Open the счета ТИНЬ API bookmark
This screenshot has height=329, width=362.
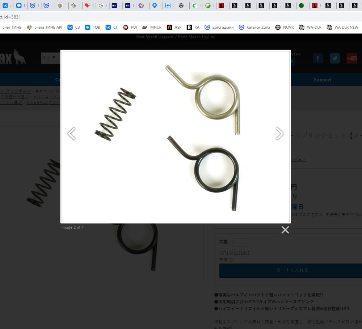(x=45, y=27)
